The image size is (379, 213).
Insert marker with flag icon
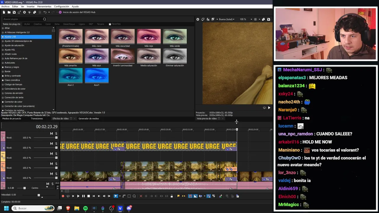tap(178, 196)
